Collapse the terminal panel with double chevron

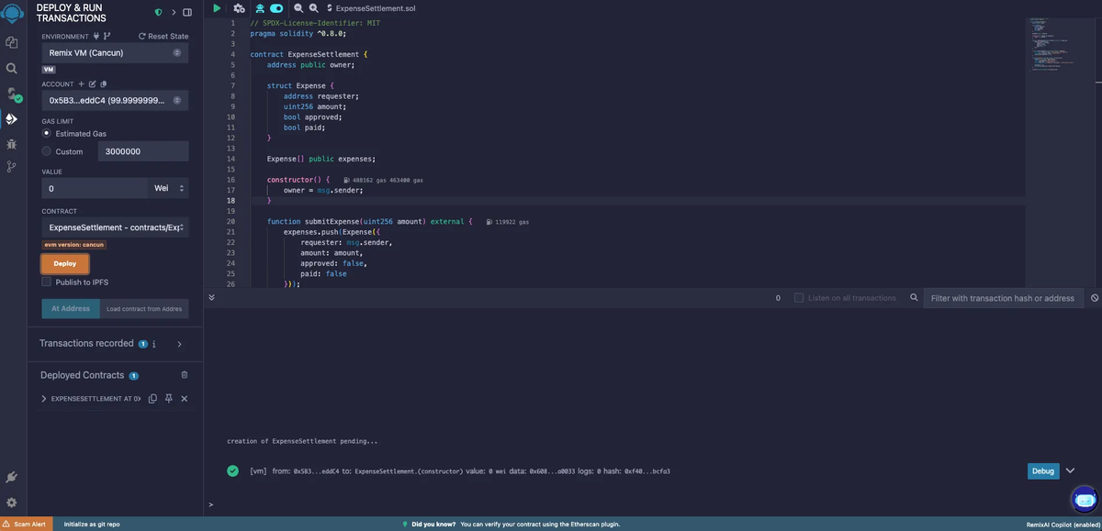(x=211, y=297)
